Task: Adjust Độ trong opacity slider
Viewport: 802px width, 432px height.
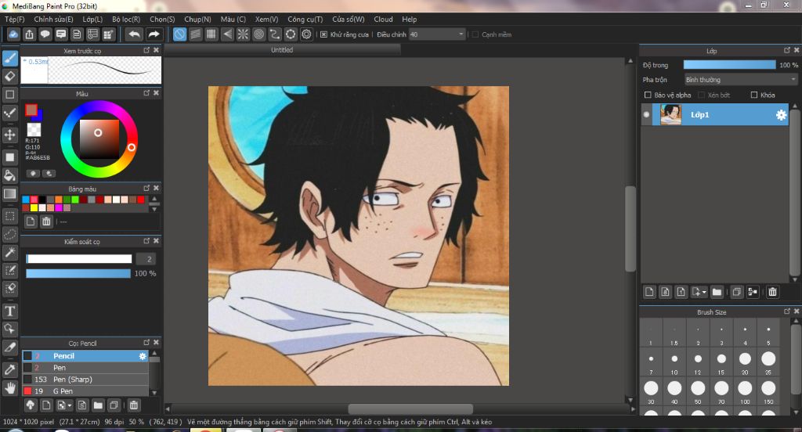Action: coord(729,65)
